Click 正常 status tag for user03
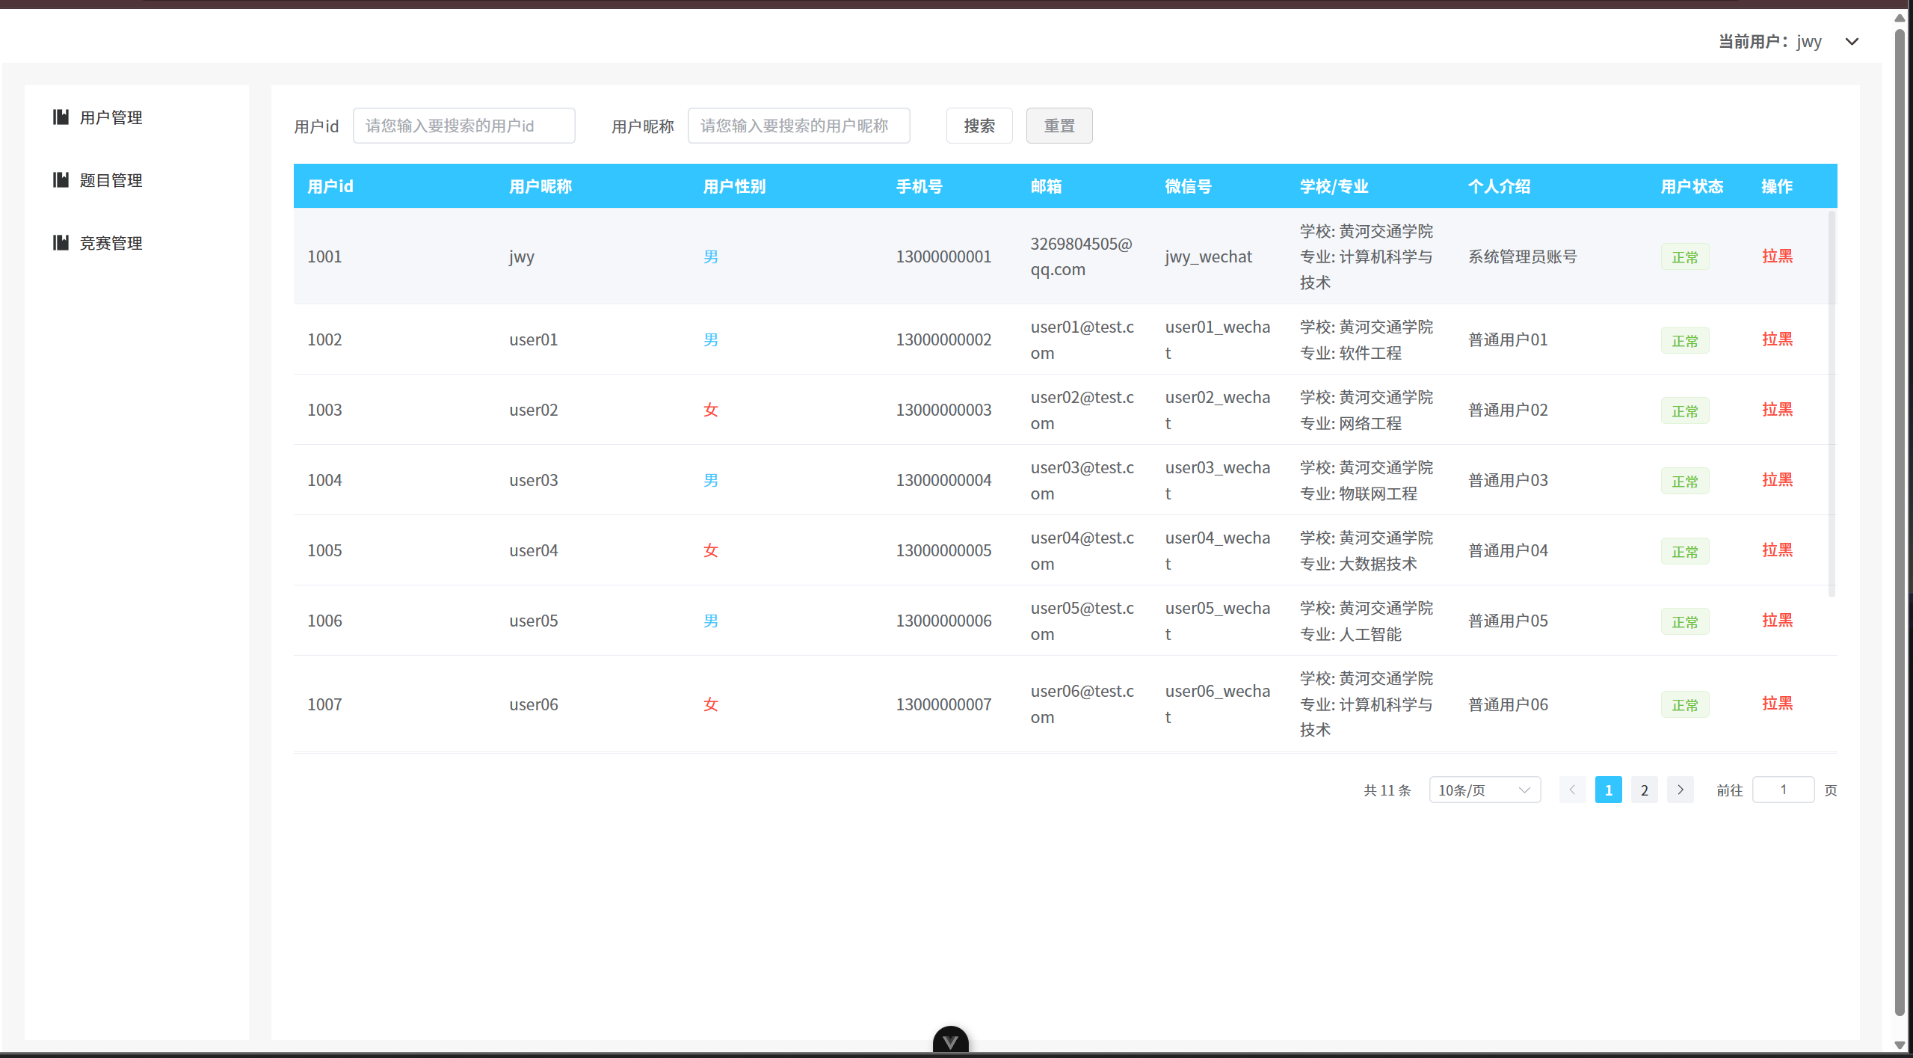This screenshot has width=1913, height=1058. point(1684,481)
